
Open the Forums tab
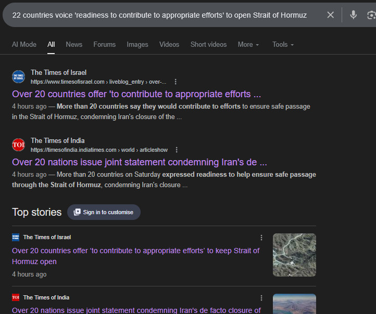(x=105, y=45)
